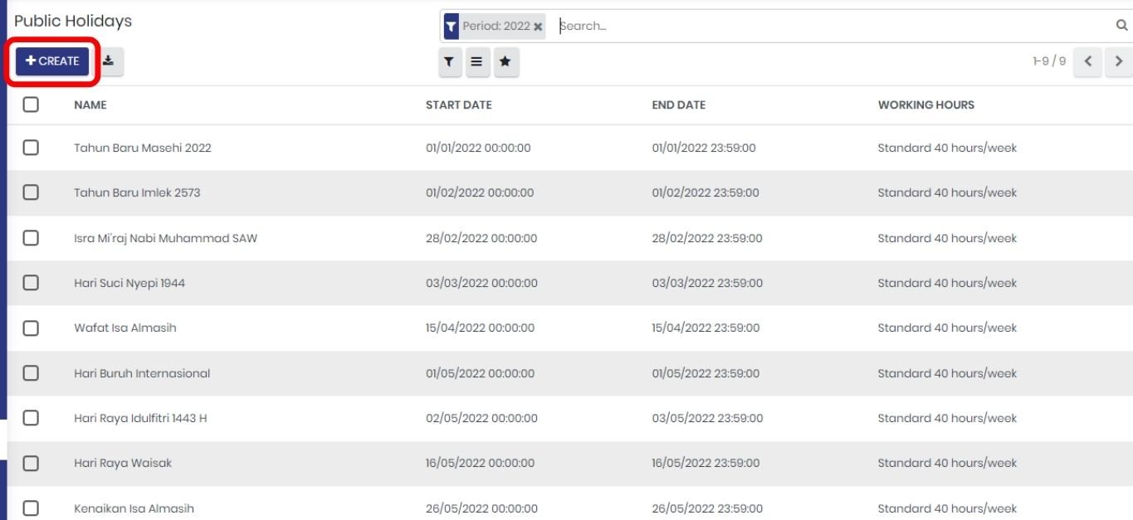
Task: Open the Tahun Baru Imlek 2573 record
Action: [x=137, y=193]
